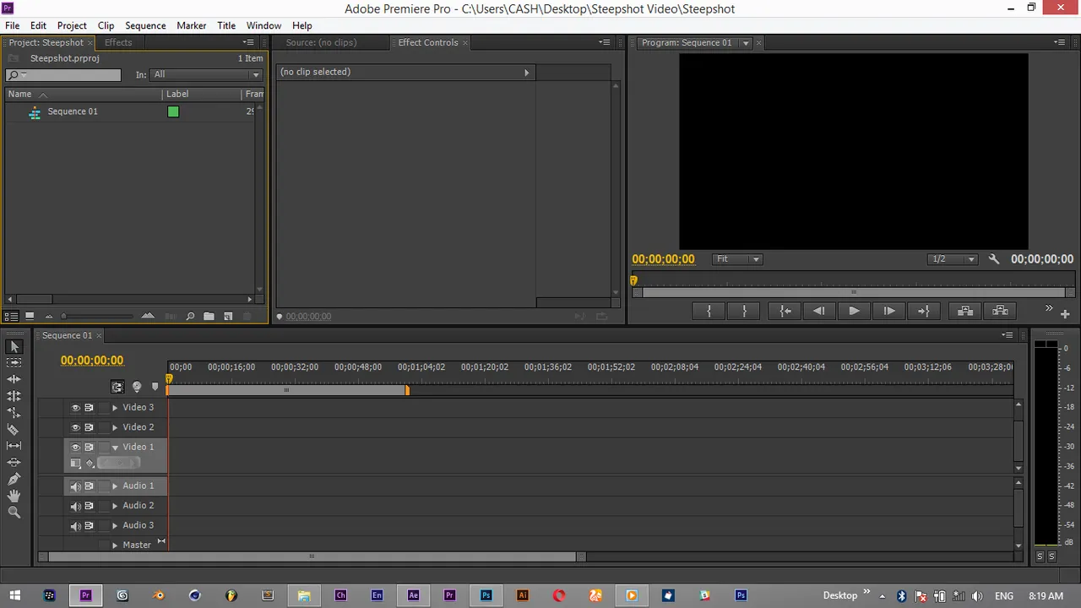Open program monitor Settings wrench
This screenshot has width=1081, height=608.
click(994, 259)
